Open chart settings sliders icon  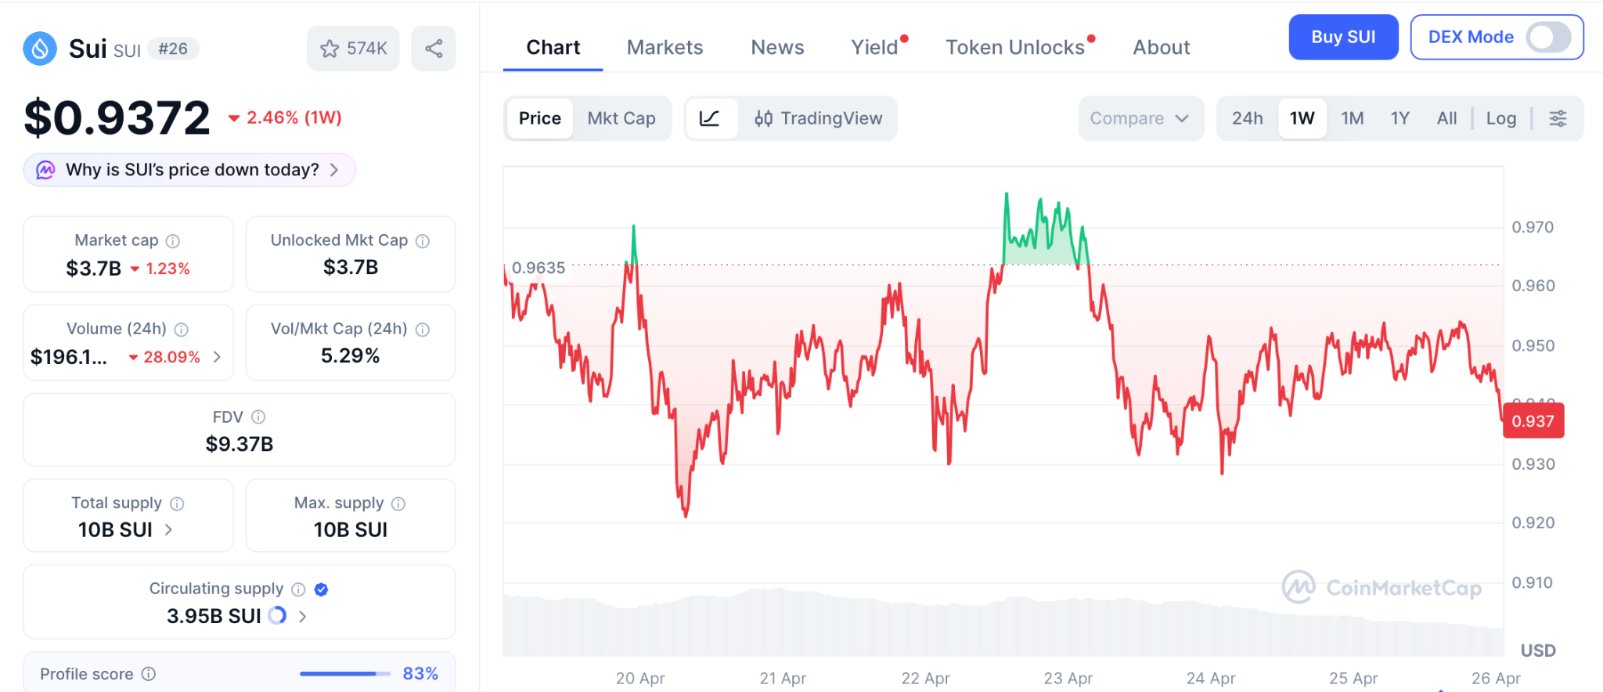[1558, 118]
